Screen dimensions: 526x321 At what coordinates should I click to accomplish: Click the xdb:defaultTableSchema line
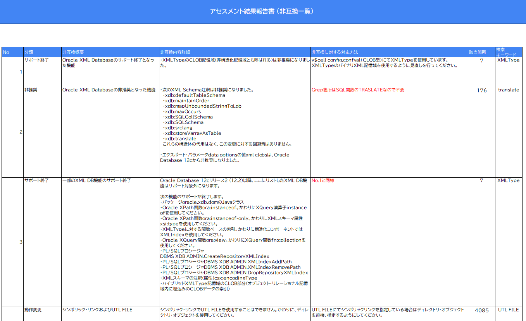[194, 95]
